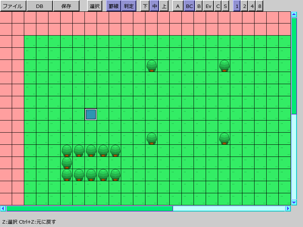Select the 下 lower layer
Viewport: 303px width, 227px height.
(x=145, y=6)
